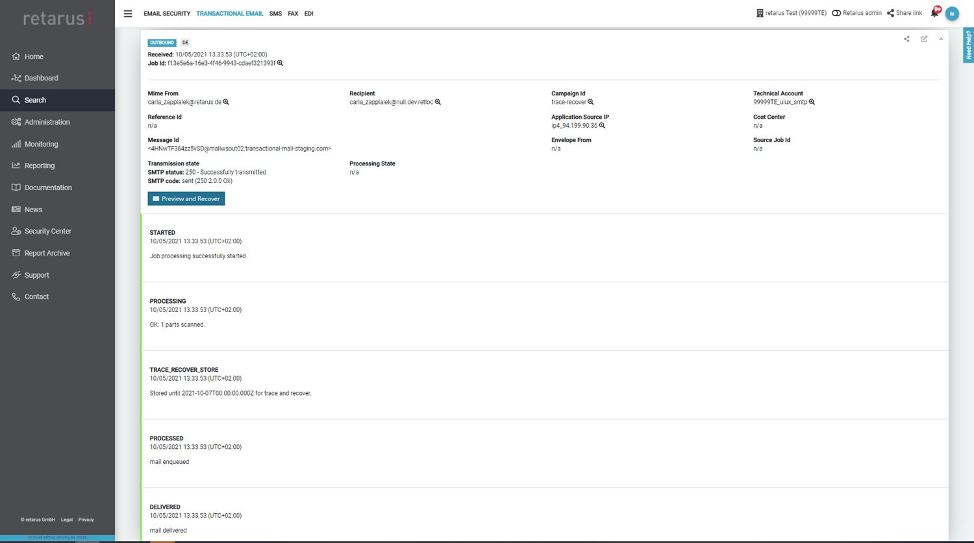Screen dimensions: 974x543
Task: Search by Campaign Id magnifier icon
Action: (590, 102)
